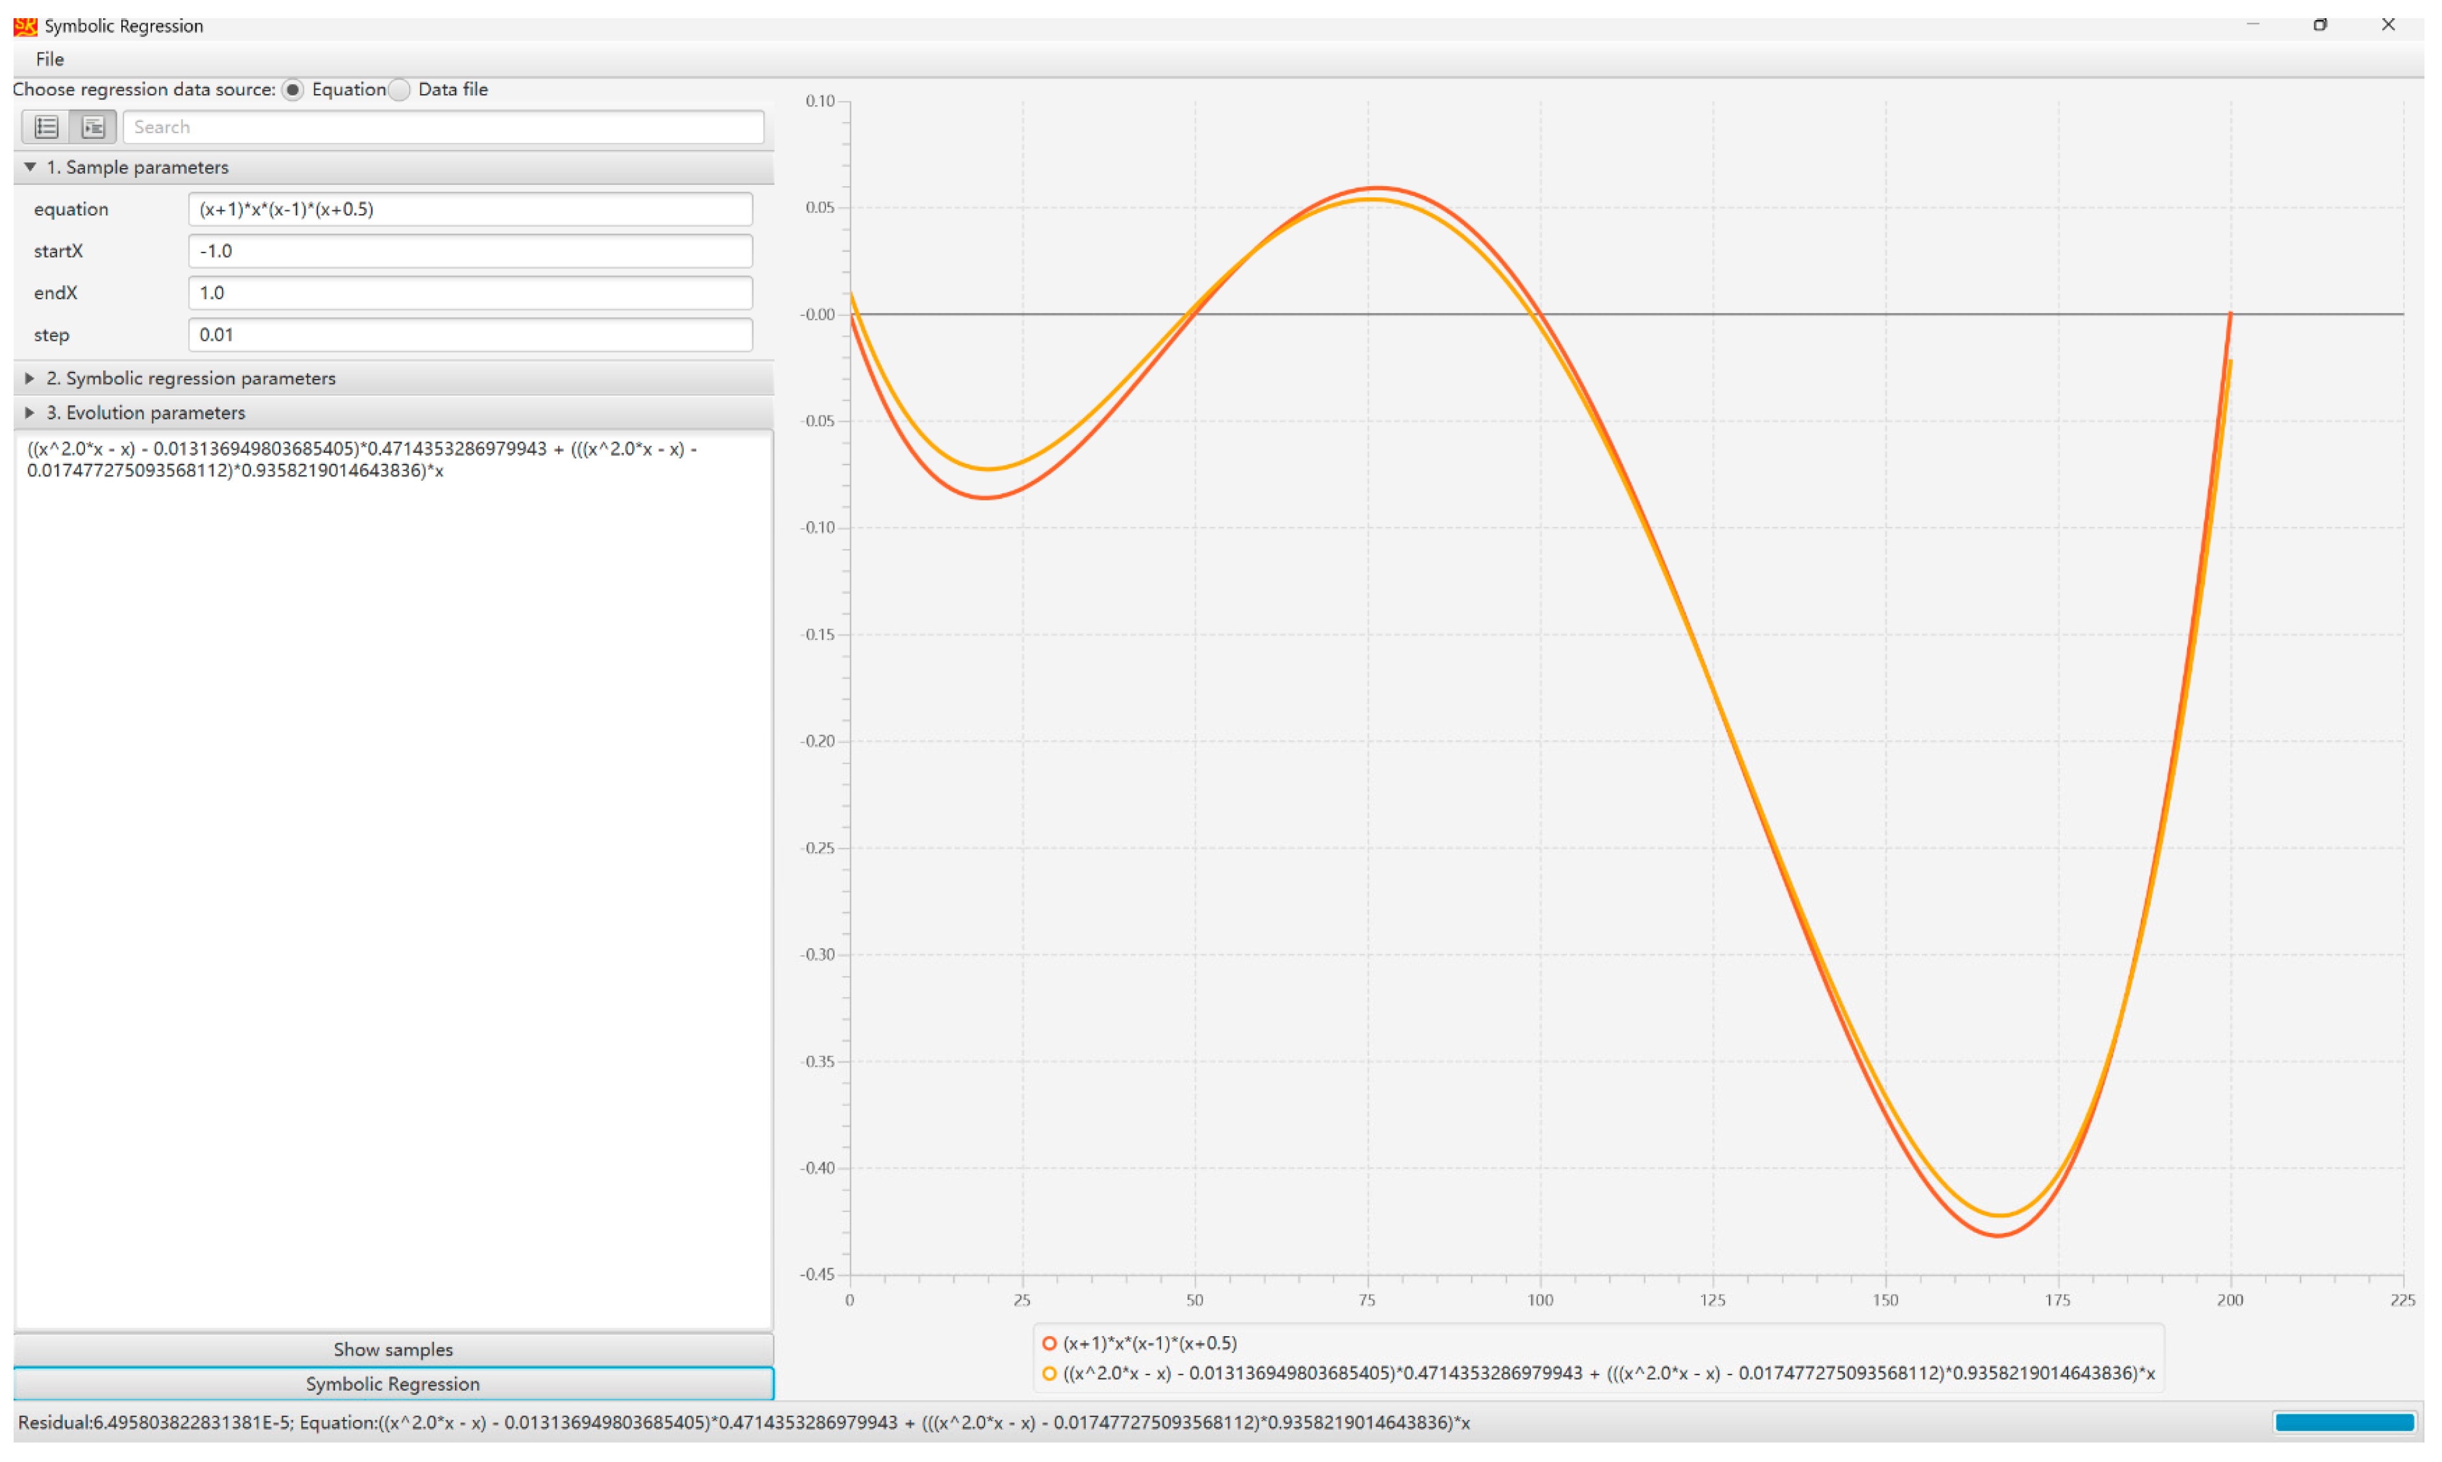Screen dimensions: 2442x1462
Task: Click the blue progress bar in status bar
Action: tap(2343, 1422)
